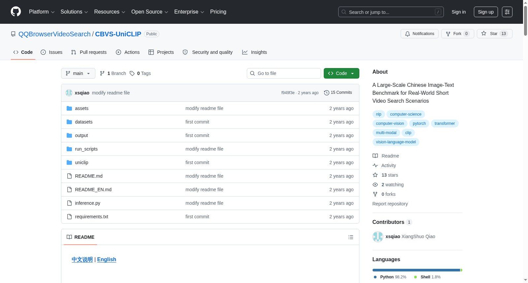Open the Activity link in About
This screenshot has width=528, height=283.
coord(384,165)
